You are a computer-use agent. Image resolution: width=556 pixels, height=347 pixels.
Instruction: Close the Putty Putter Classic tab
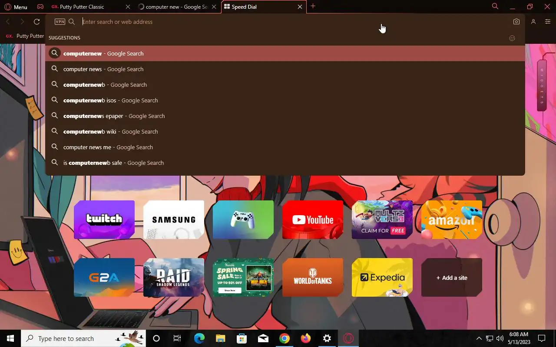point(128,7)
